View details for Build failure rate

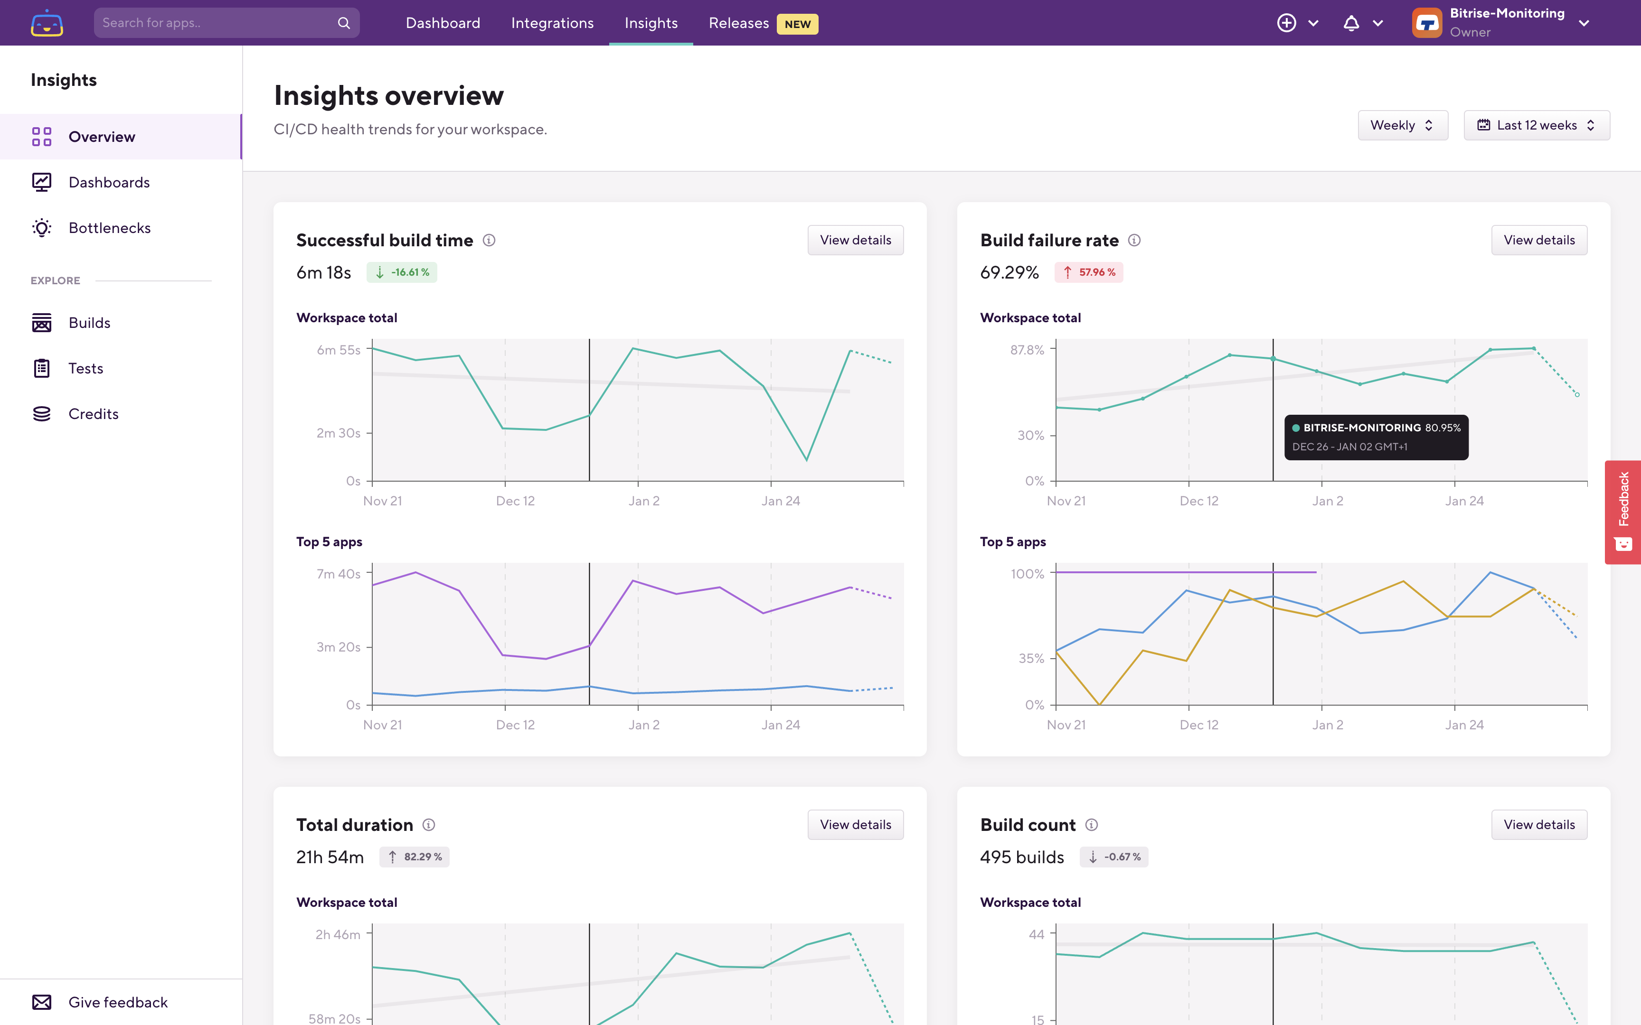coord(1538,240)
